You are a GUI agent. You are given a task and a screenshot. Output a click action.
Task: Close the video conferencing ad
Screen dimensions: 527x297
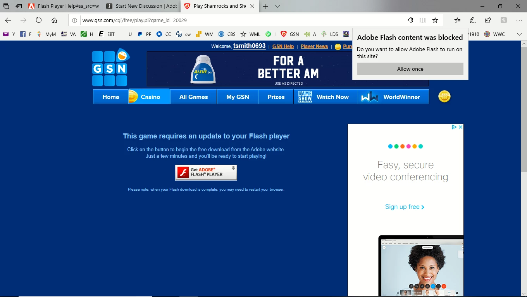pos(460,127)
